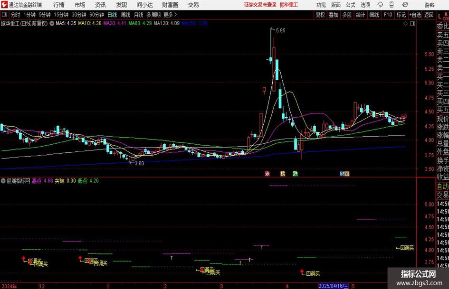Add stock via +自选 button
449x289 pixels.
[415, 15]
